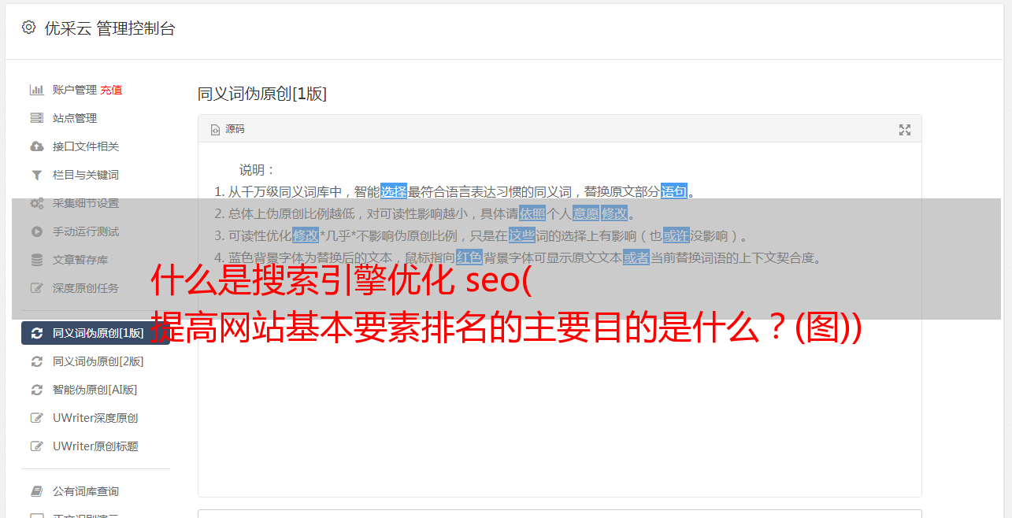
Task: Click the 文章暂存库 database icon
Action: 36,260
